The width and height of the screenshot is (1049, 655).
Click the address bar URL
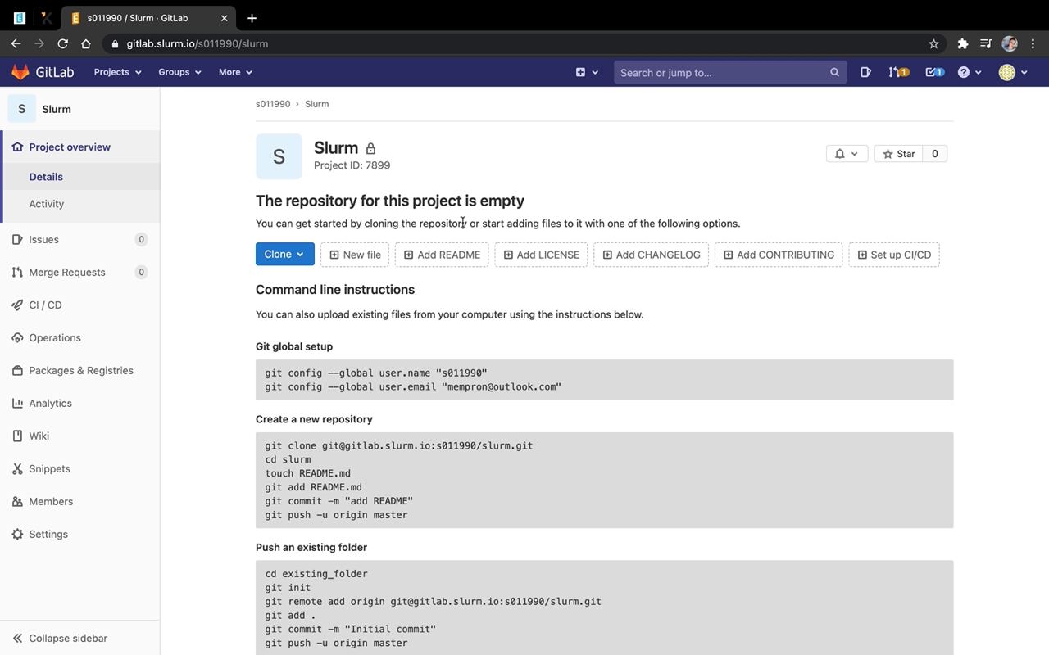click(x=198, y=43)
